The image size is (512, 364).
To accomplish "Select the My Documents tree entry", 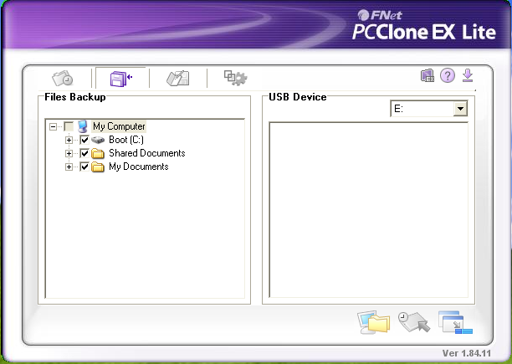I will point(138,167).
